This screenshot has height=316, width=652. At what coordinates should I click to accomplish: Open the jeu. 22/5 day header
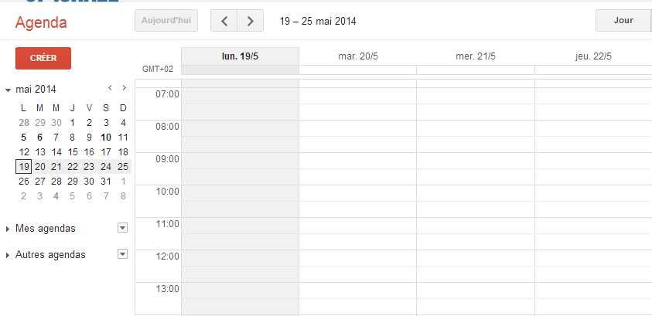593,56
